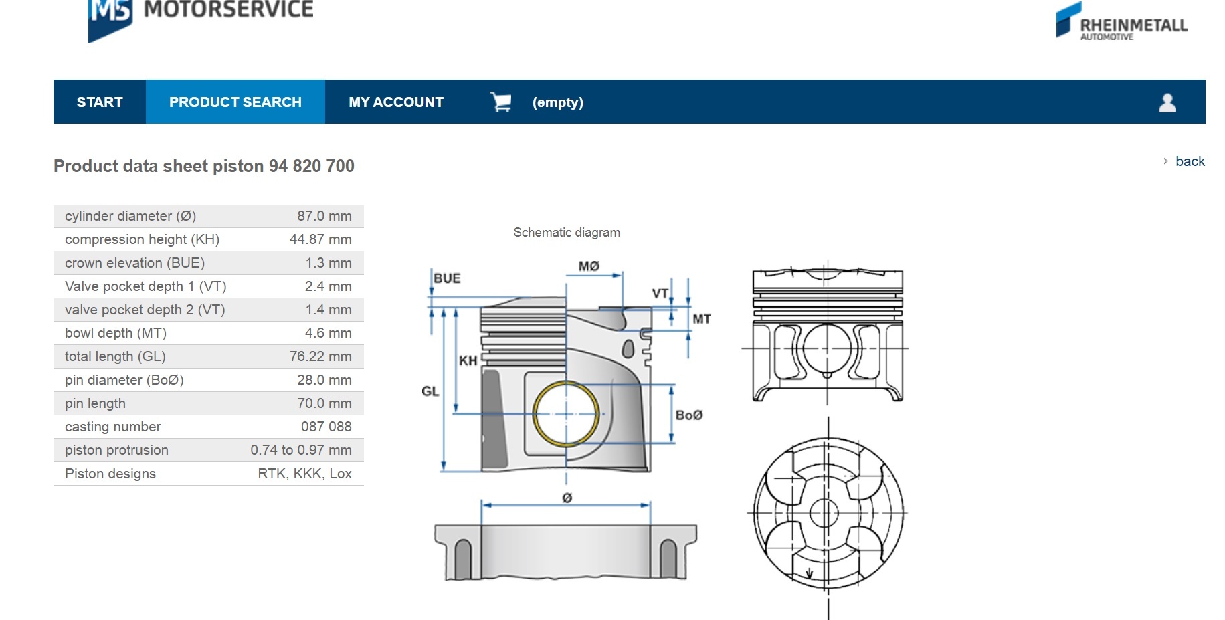This screenshot has width=1225, height=620.
Task: Click the yellow pin bore ring in diagram
Action: (x=566, y=414)
